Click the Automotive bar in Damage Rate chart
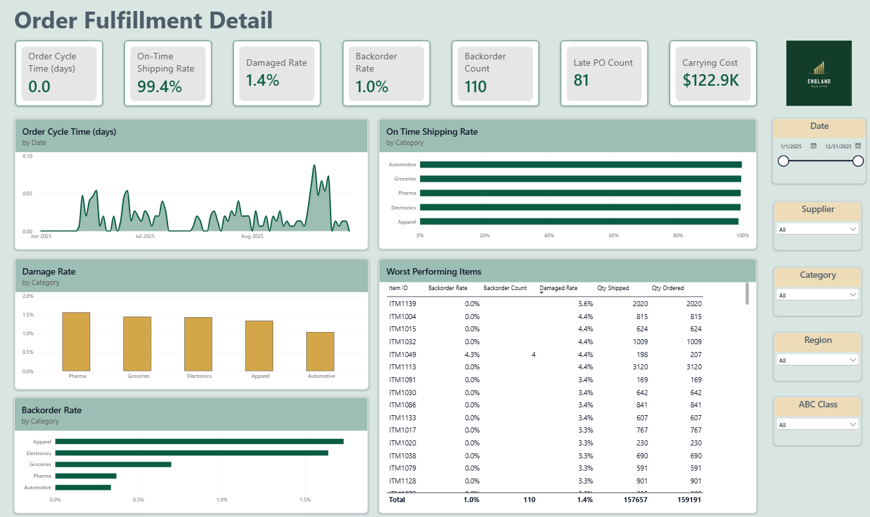 (320, 352)
